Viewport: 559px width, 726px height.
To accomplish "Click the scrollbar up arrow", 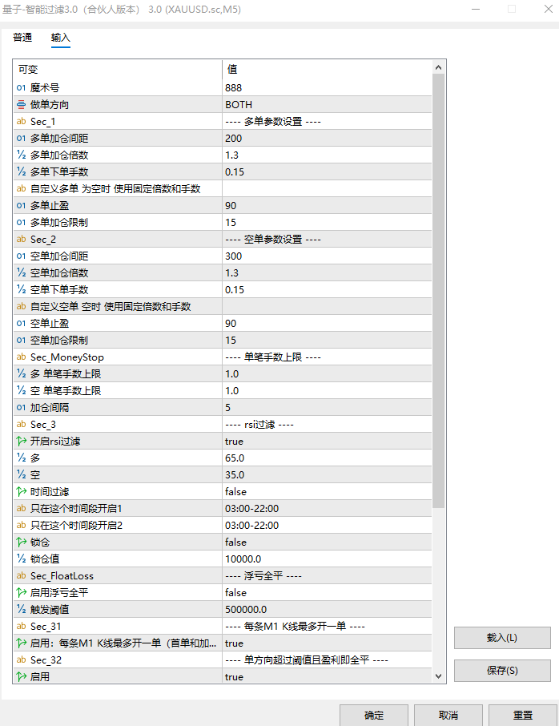I will 438,67.
